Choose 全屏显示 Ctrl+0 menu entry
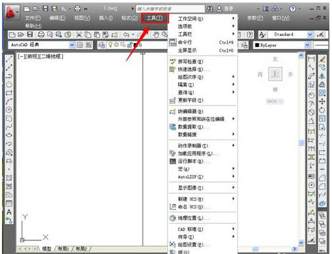This screenshot has height=254, width=332. pos(202,50)
